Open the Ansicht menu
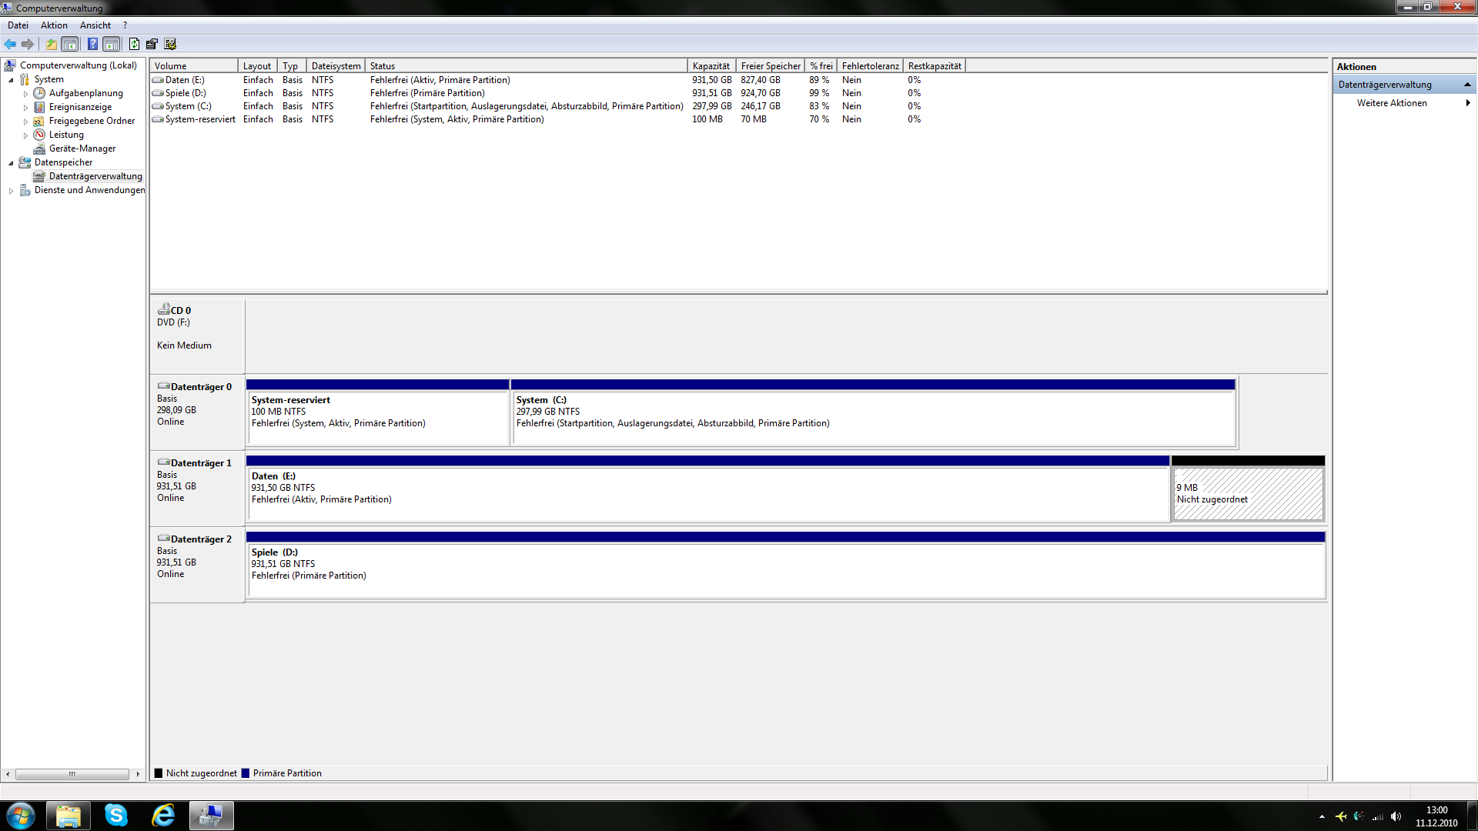This screenshot has height=831, width=1478. pyautogui.click(x=95, y=25)
